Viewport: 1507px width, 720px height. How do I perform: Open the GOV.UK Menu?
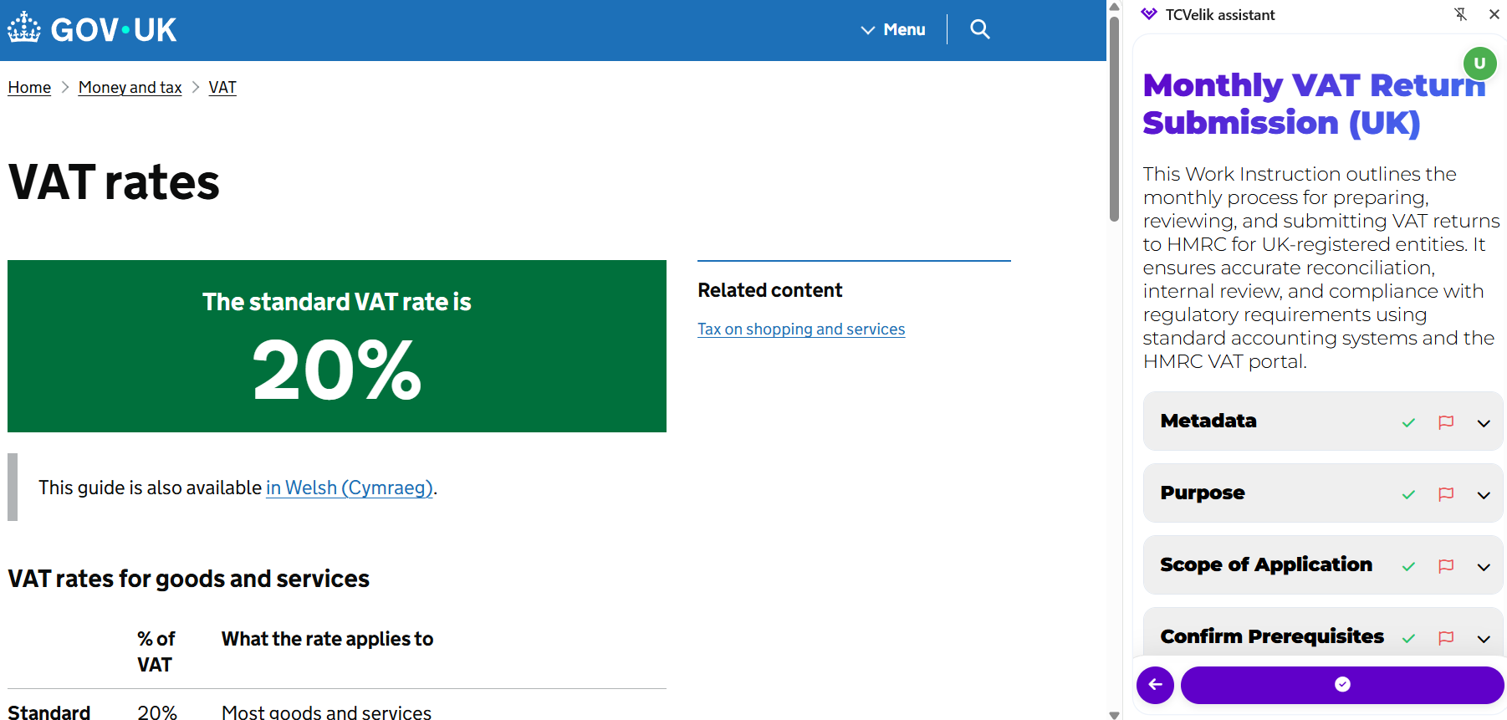click(893, 29)
